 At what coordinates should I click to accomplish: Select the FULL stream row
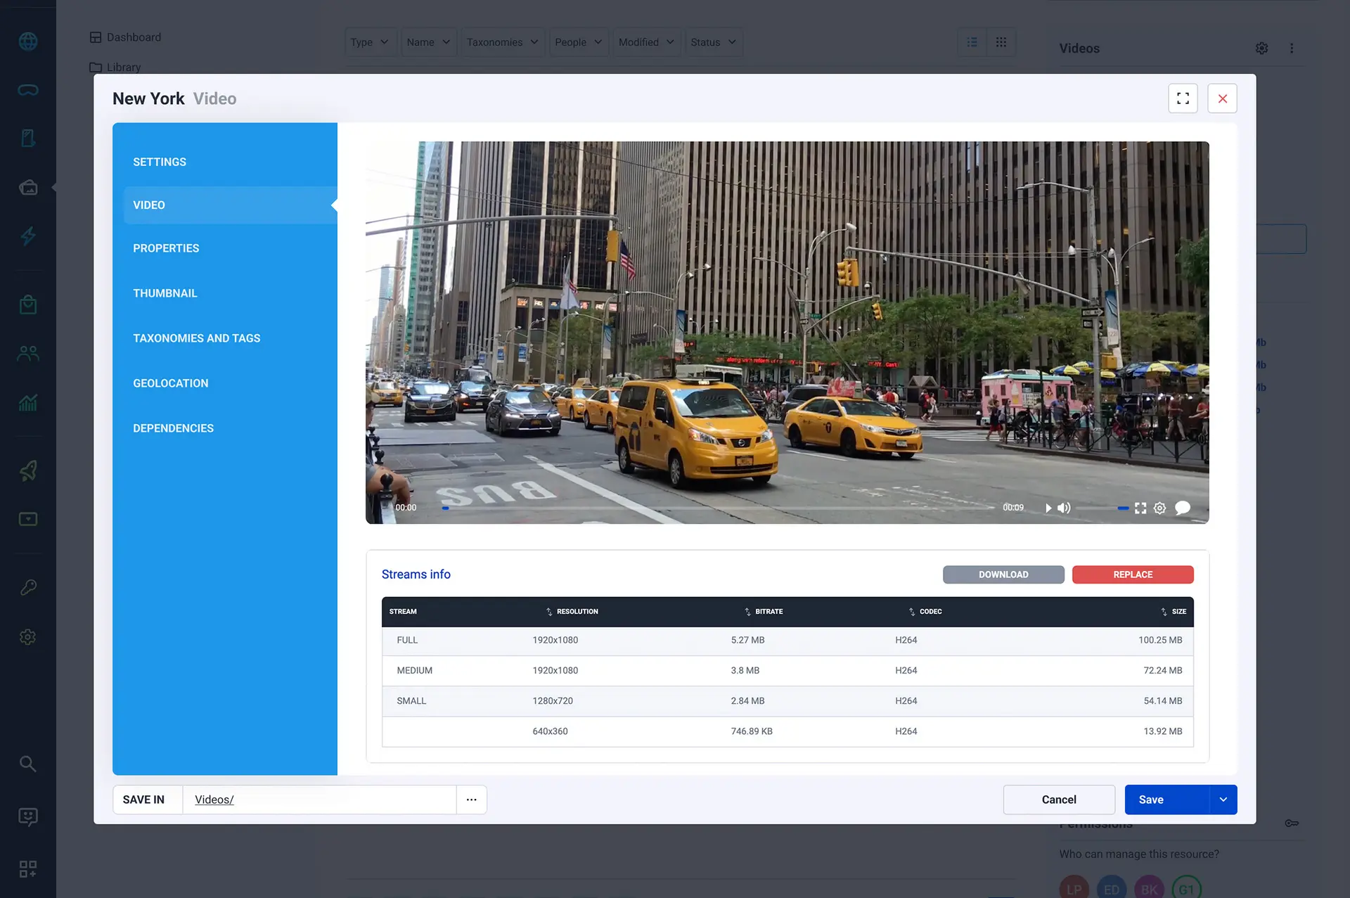click(x=787, y=641)
